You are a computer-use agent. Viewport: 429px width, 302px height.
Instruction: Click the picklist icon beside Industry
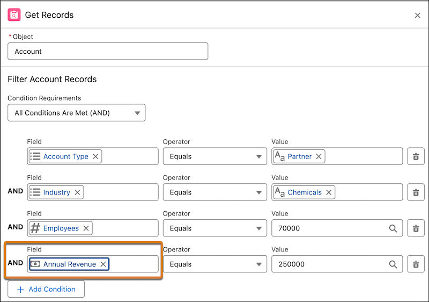pos(35,192)
